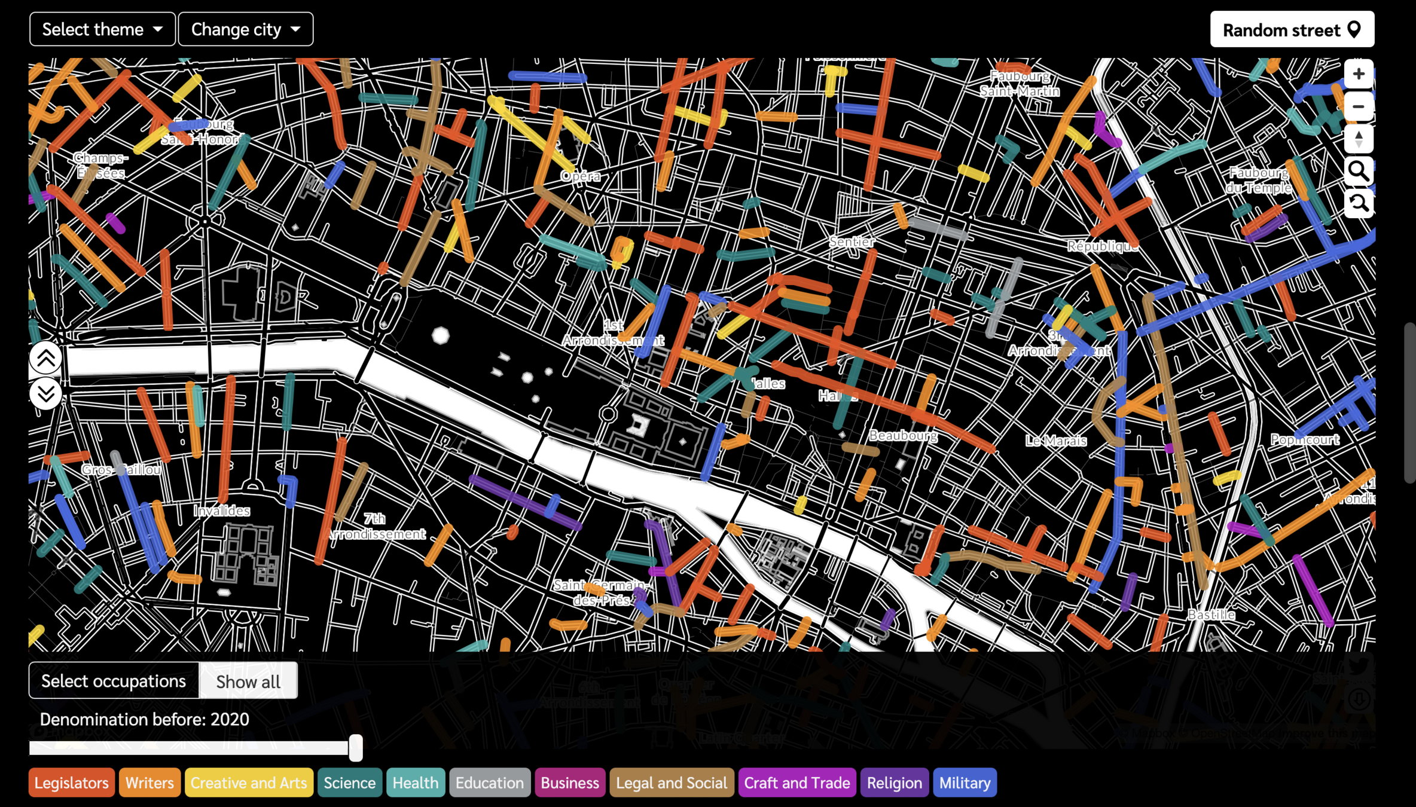Reset map bearing with compass button
This screenshot has height=807, width=1416.
click(1358, 139)
